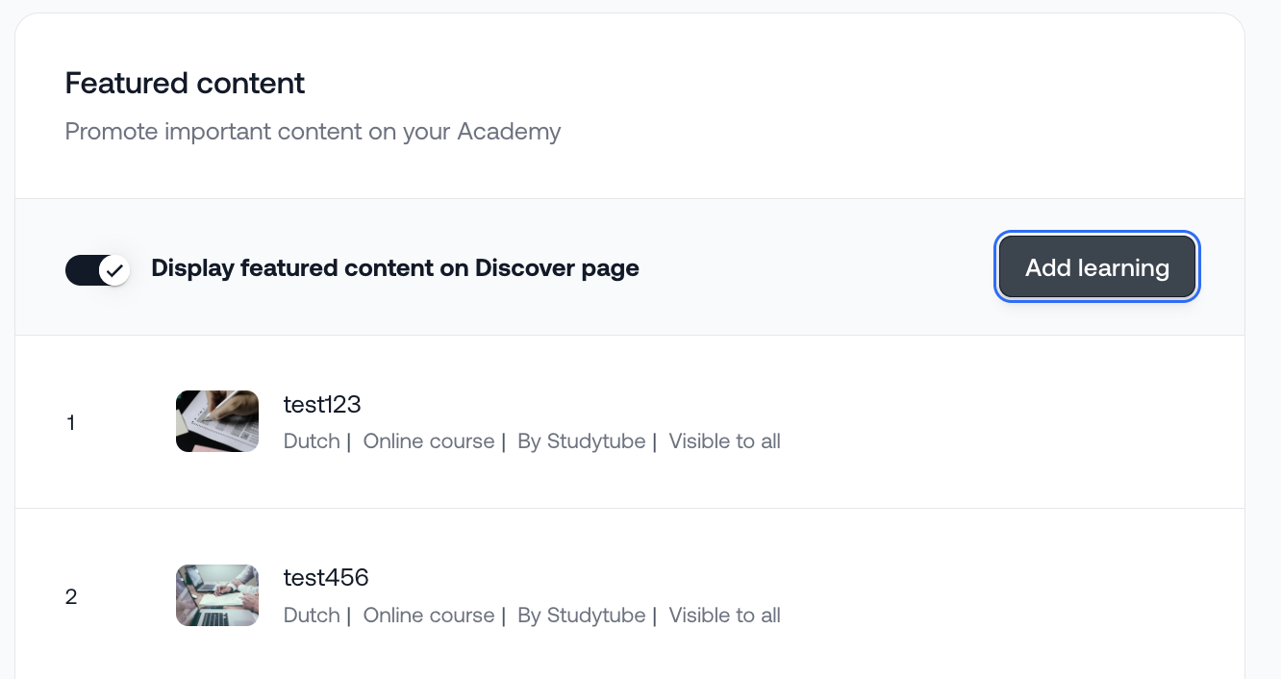Click the checkmark knob on the featured toggle
This screenshot has width=1281, height=679.
coord(114,270)
